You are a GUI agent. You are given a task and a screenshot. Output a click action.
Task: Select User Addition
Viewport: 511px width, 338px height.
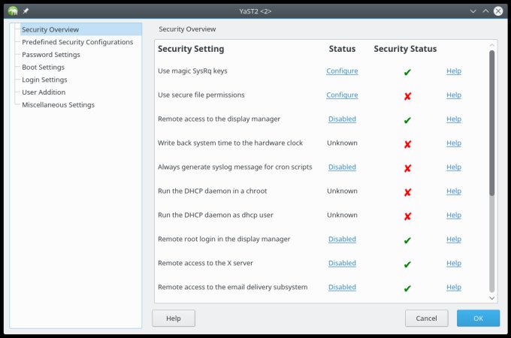click(x=44, y=92)
